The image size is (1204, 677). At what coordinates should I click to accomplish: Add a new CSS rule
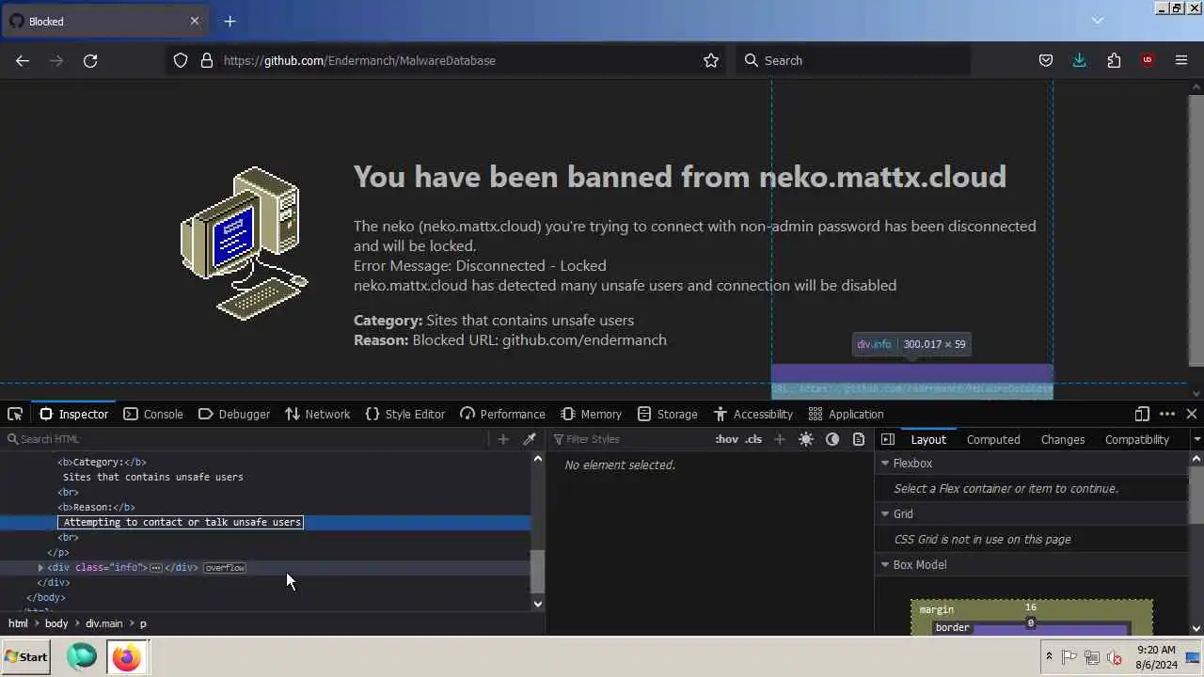click(x=779, y=439)
